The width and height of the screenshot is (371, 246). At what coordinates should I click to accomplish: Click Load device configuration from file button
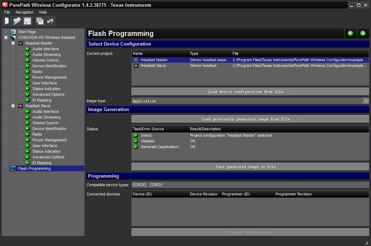coord(250,92)
